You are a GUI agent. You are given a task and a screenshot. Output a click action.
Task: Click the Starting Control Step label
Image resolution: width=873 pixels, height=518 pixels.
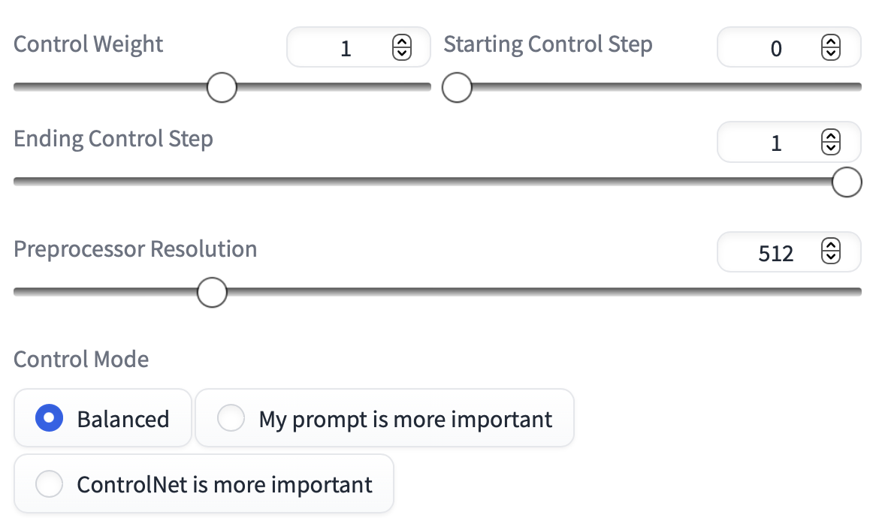tap(548, 44)
